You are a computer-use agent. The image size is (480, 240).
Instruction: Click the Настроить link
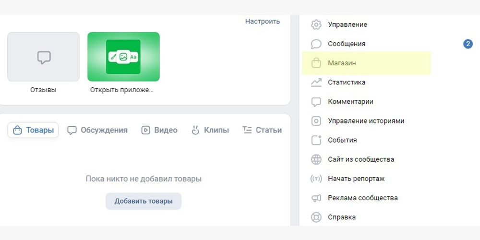pos(263,22)
